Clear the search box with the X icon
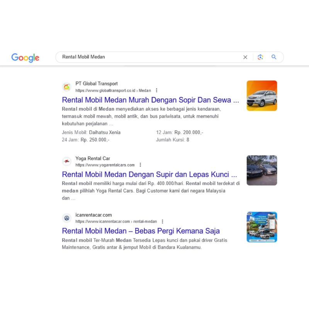The height and width of the screenshot is (309, 309). [x=245, y=57]
